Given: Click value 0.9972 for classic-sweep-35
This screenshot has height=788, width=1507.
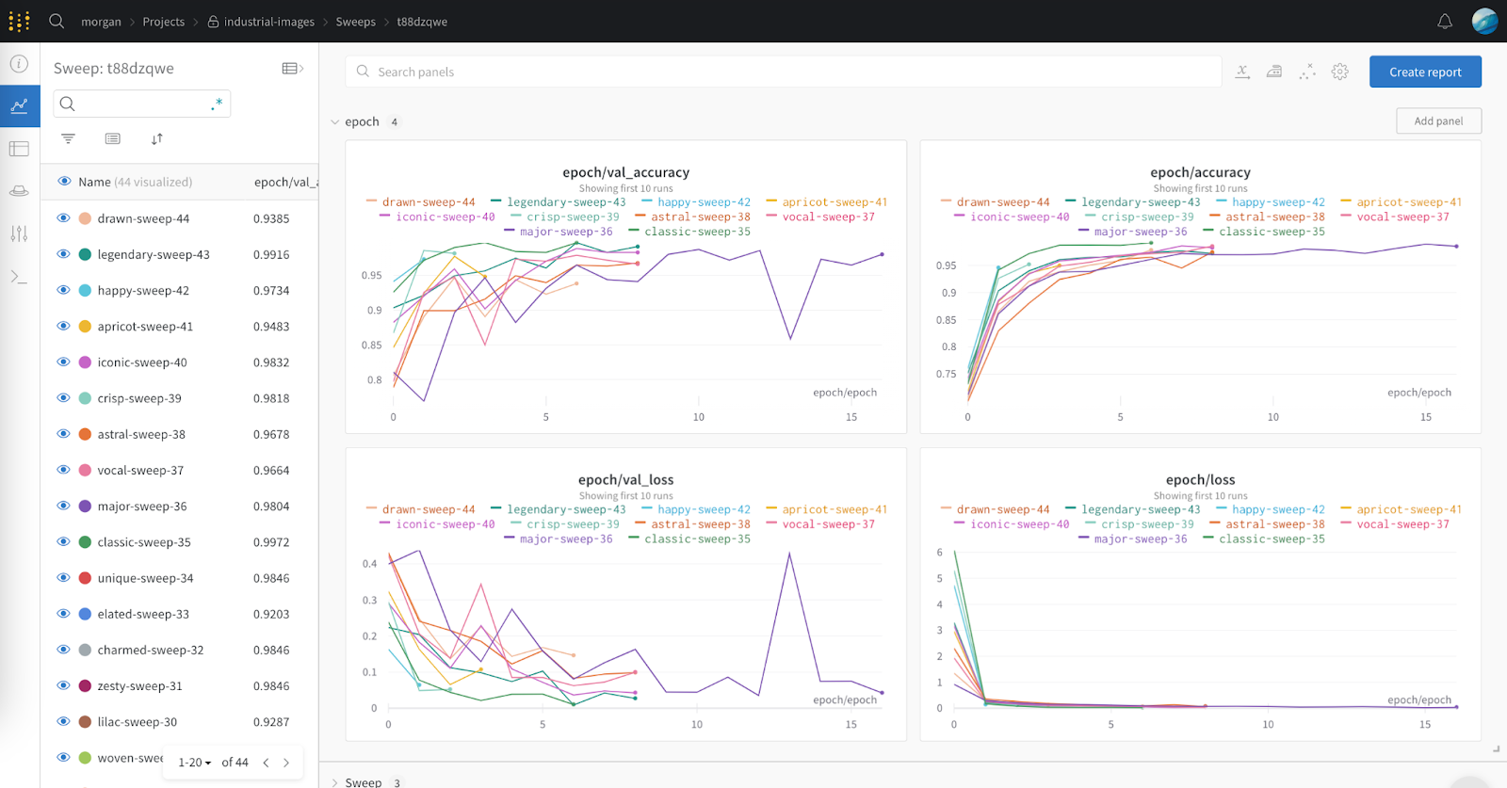Looking at the screenshot, I should (271, 542).
